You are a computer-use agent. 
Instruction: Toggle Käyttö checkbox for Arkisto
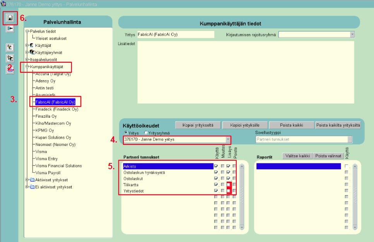(216, 166)
